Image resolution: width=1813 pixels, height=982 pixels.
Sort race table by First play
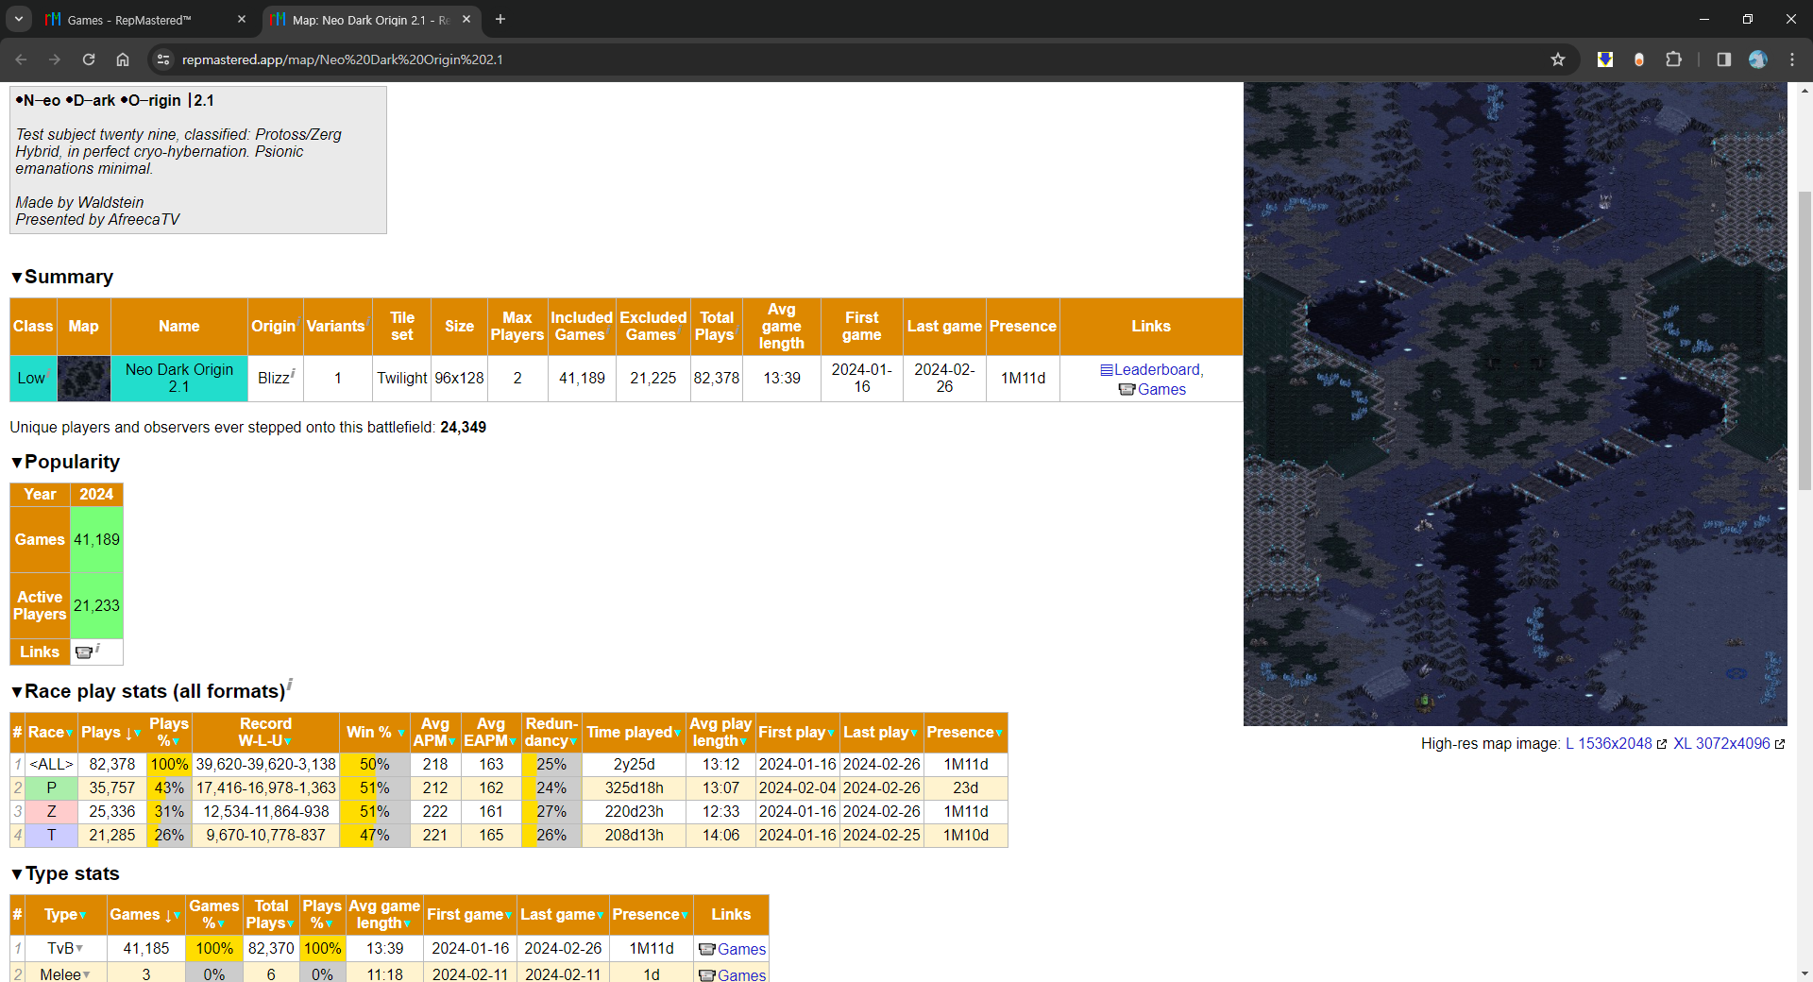coord(797,733)
